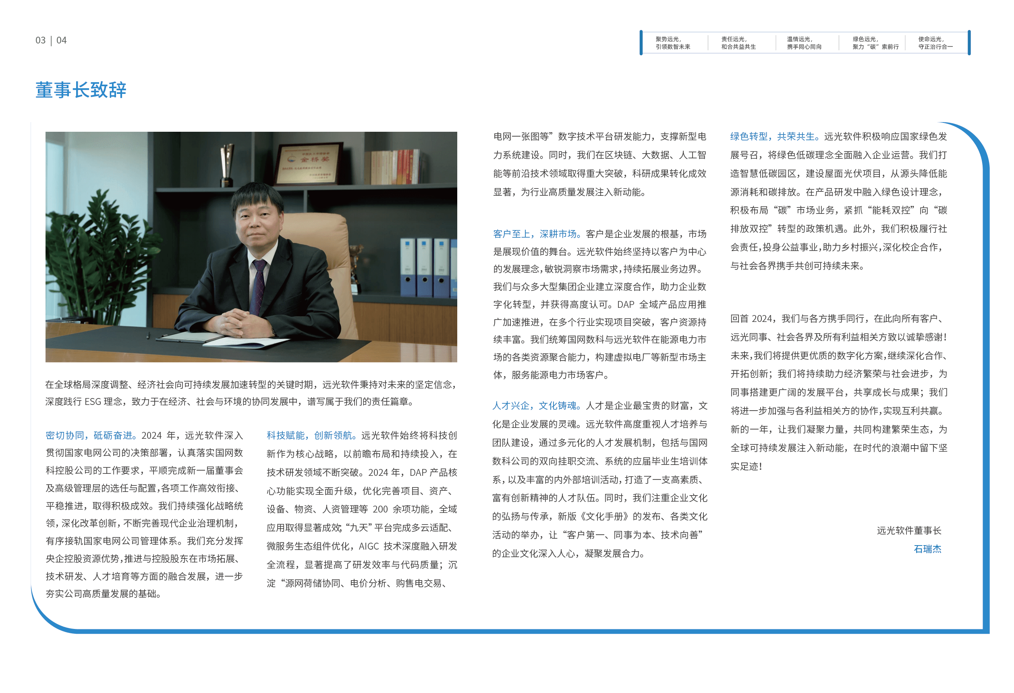Image resolution: width=1014 pixels, height=693 pixels.
Task: Click the chairman portrait photo
Action: tap(251, 247)
